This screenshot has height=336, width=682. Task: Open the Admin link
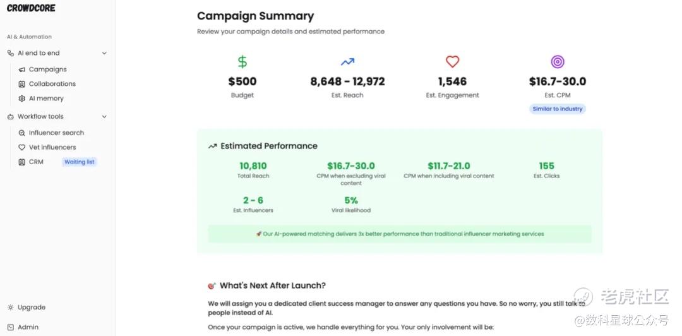coord(28,327)
